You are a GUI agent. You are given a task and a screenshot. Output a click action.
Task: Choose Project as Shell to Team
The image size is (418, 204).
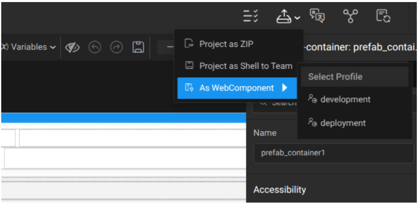pyautogui.click(x=246, y=66)
